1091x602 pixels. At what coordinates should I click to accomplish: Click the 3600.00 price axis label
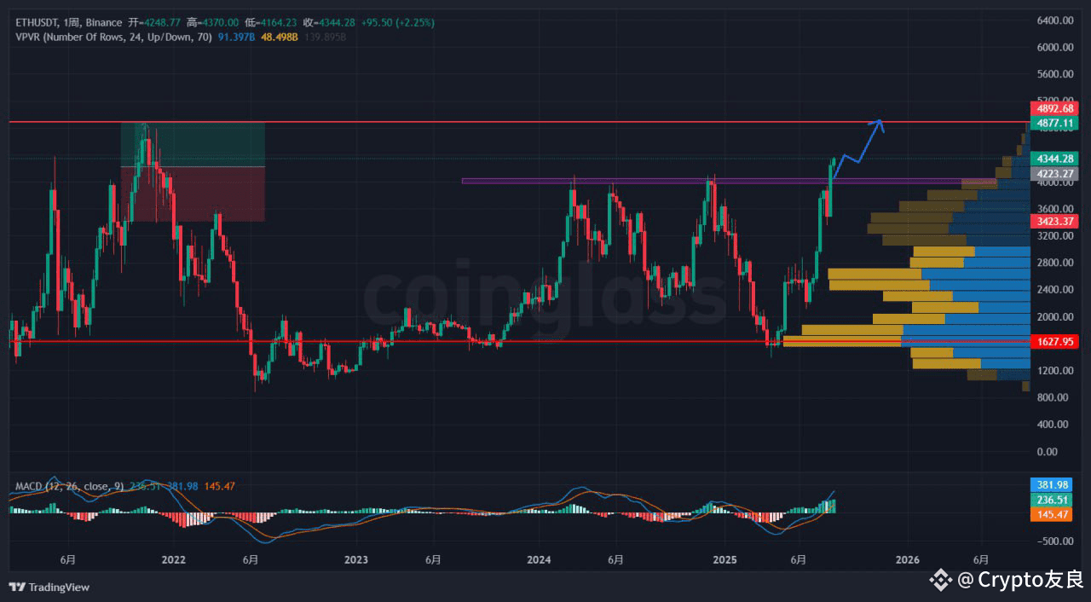1055,209
